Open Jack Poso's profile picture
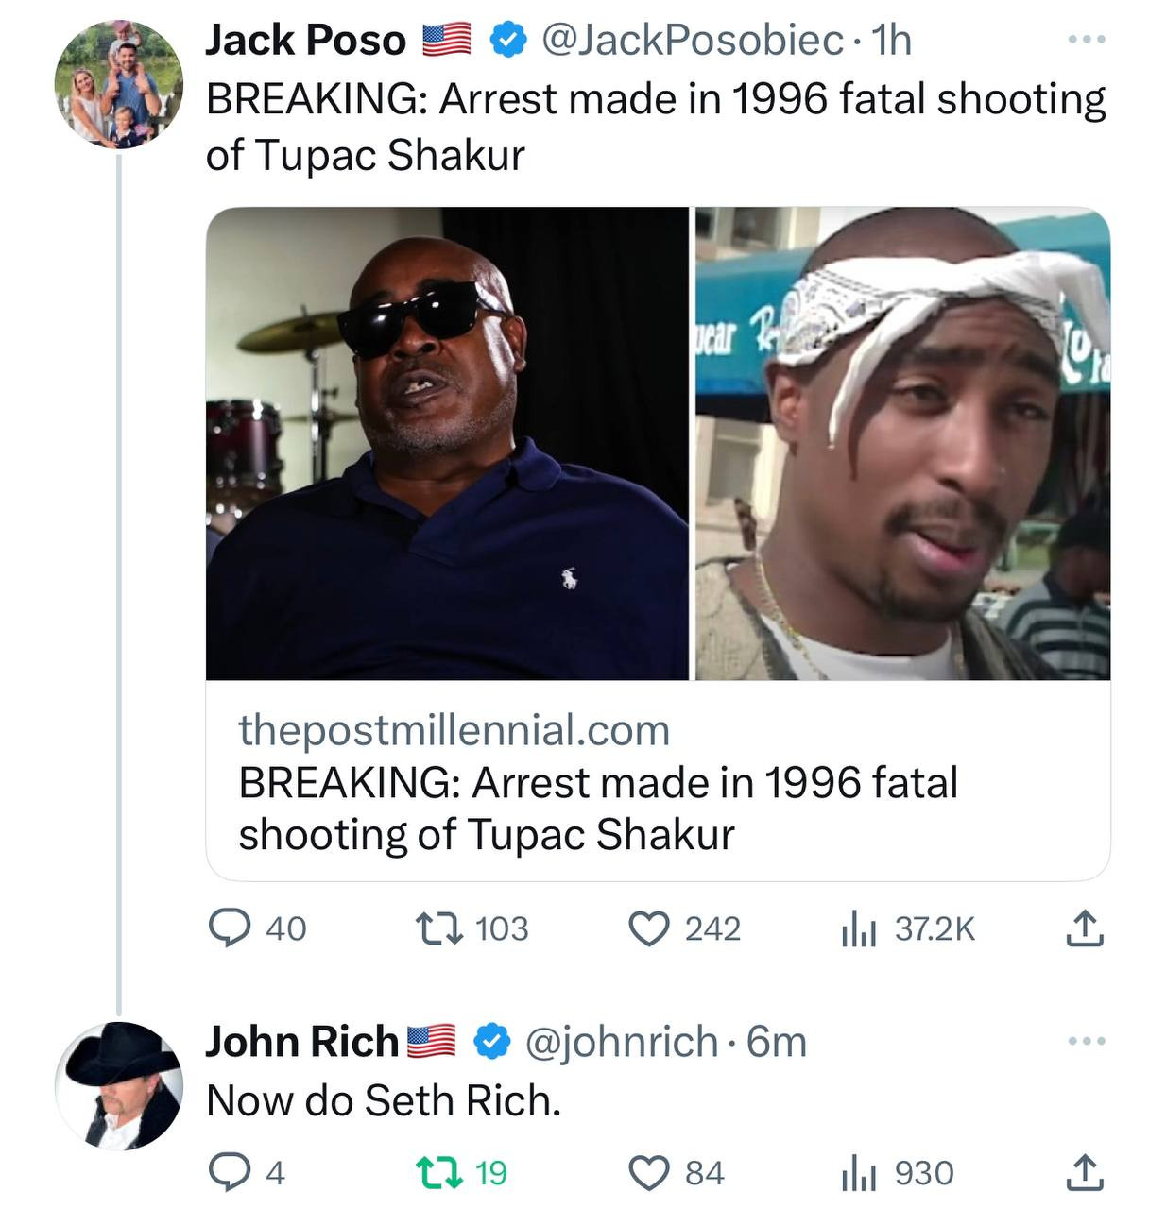This screenshot has width=1166, height=1209. point(119,85)
